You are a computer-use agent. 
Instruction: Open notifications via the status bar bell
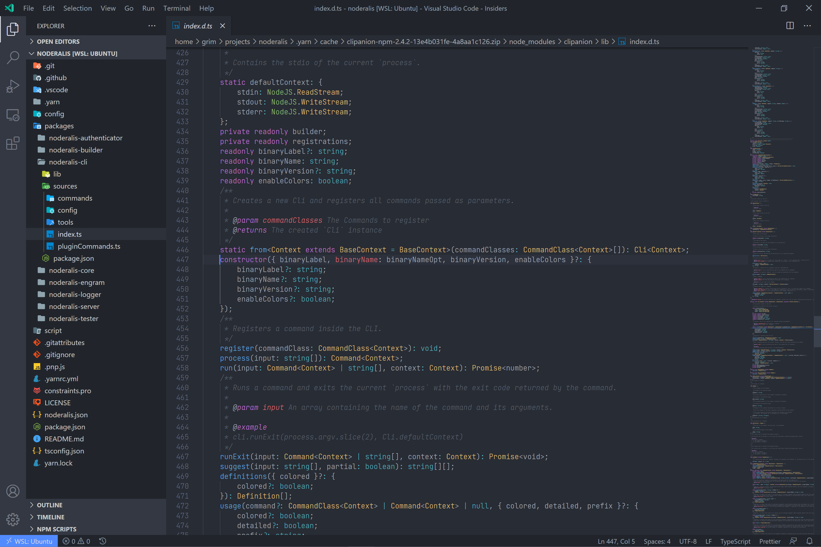(x=810, y=541)
